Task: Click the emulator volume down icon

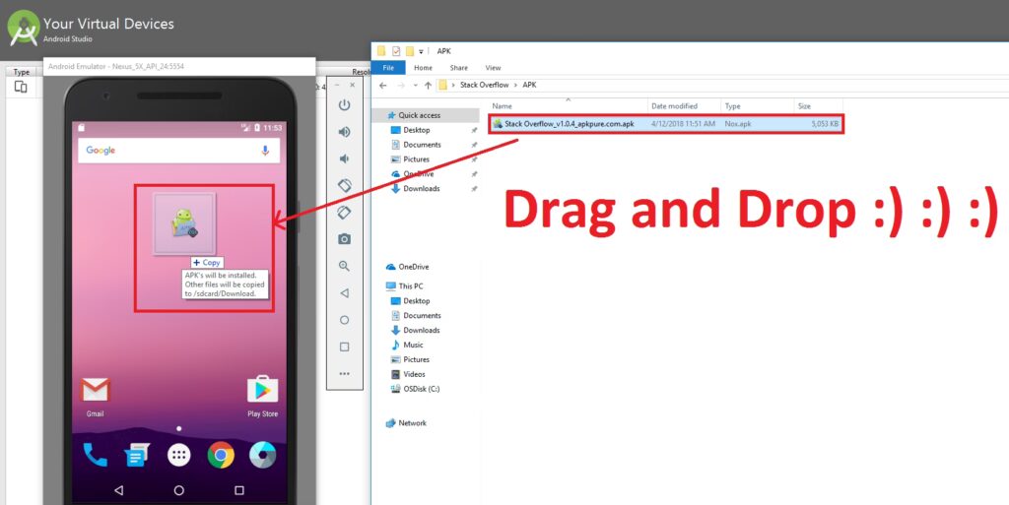Action: [344, 158]
